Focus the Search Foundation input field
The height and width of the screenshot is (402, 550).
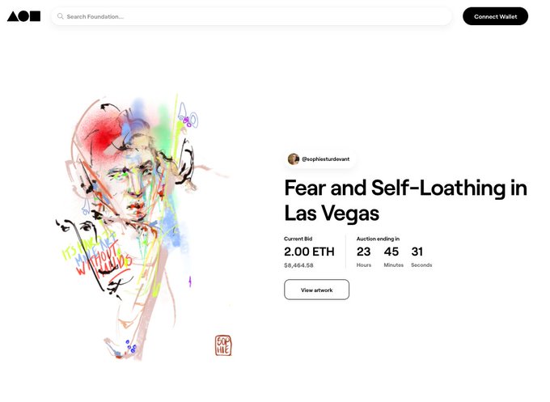(x=252, y=16)
